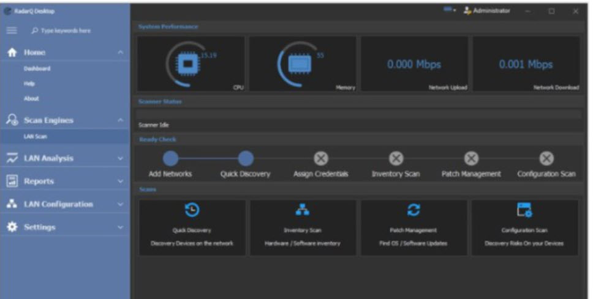Click the Scanner Idle status text

click(x=154, y=125)
